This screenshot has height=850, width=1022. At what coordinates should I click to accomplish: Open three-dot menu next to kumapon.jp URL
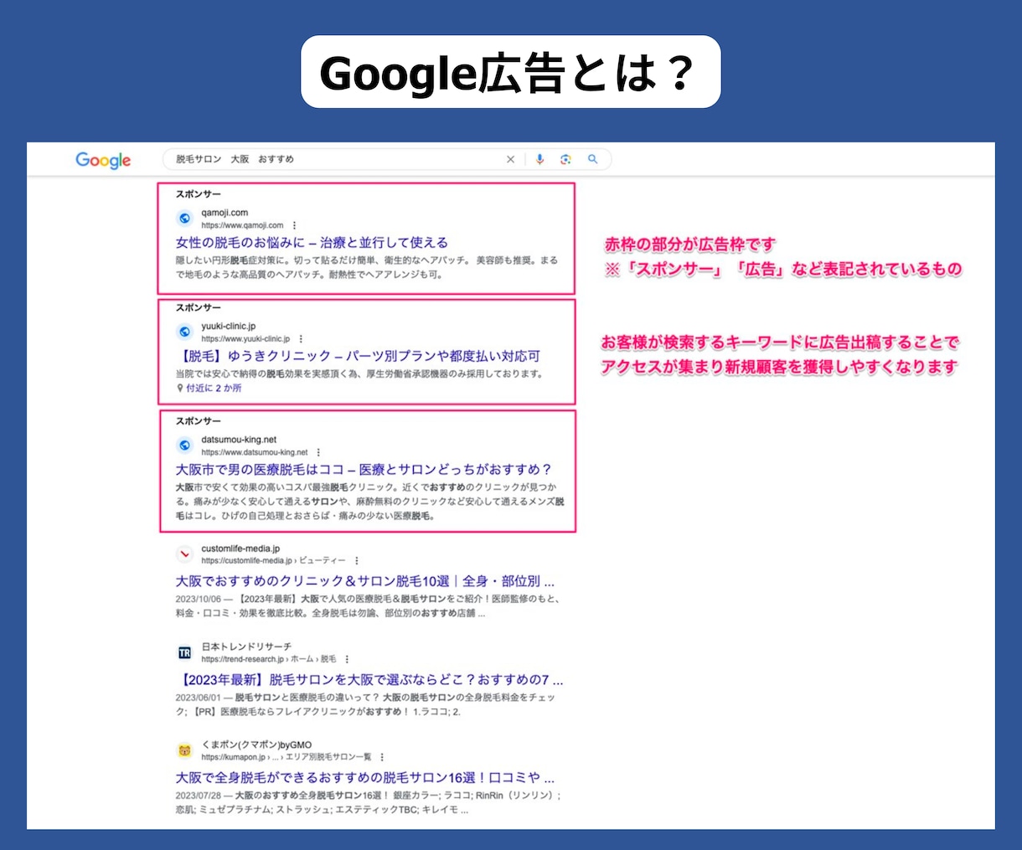point(382,757)
